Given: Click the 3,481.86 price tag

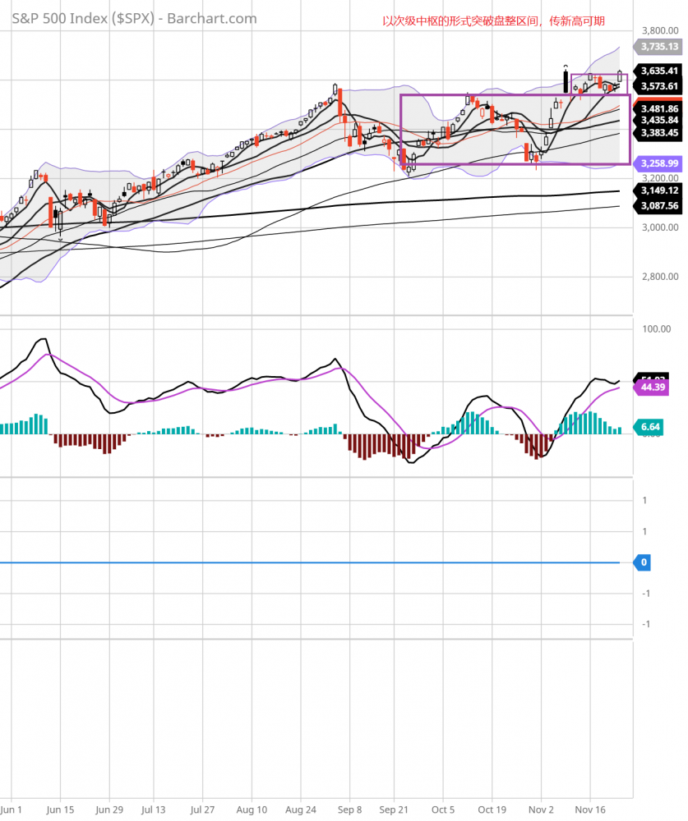Looking at the screenshot, I should pos(658,109).
